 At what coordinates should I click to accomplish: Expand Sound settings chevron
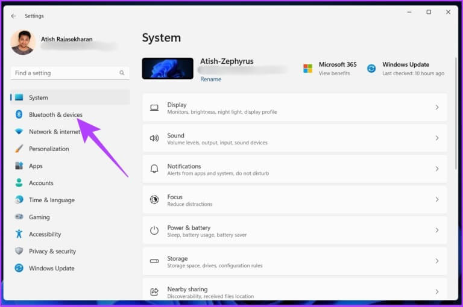[436, 138]
